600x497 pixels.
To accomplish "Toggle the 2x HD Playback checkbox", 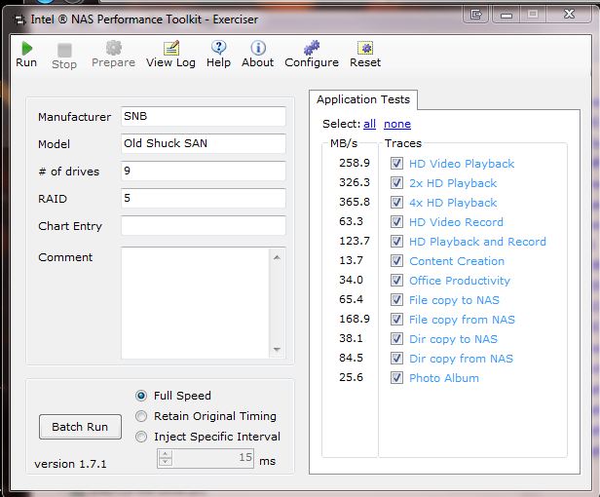I will pos(396,183).
